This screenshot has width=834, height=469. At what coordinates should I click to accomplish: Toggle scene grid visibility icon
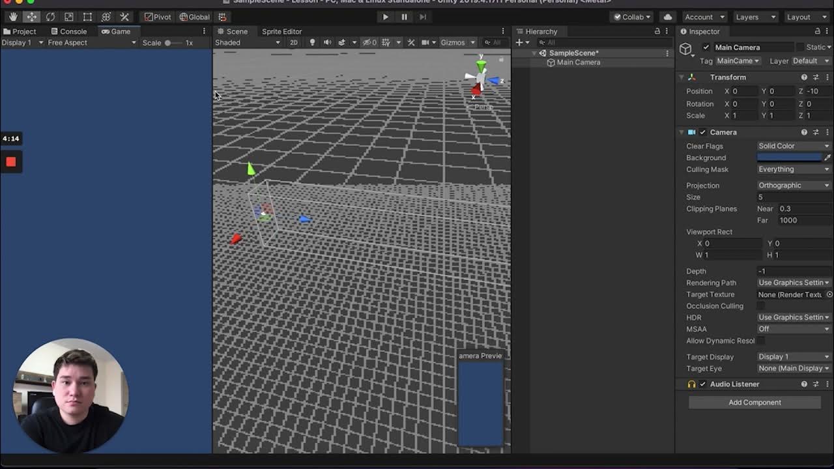tap(386, 42)
